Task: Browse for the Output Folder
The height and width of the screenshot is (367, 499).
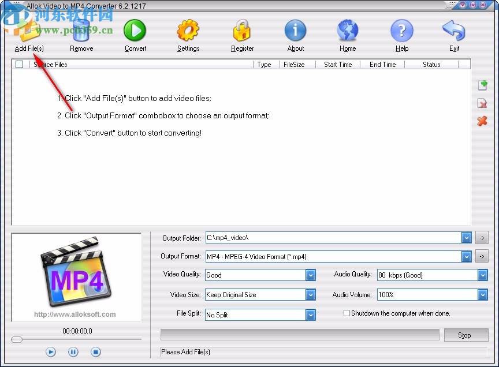Action: 482,237
